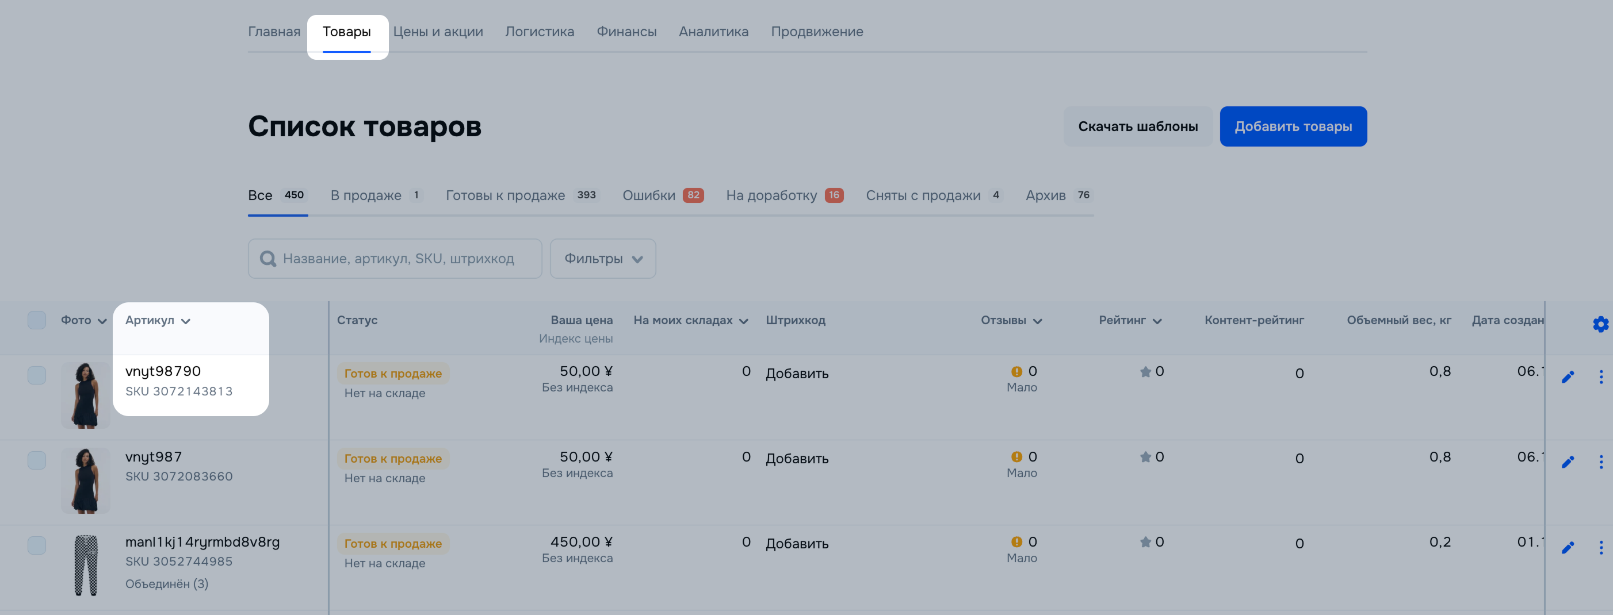Open three-dot menu for manl1kj14ryrmbd8v8rg row
This screenshot has width=1613, height=615.
(x=1600, y=548)
